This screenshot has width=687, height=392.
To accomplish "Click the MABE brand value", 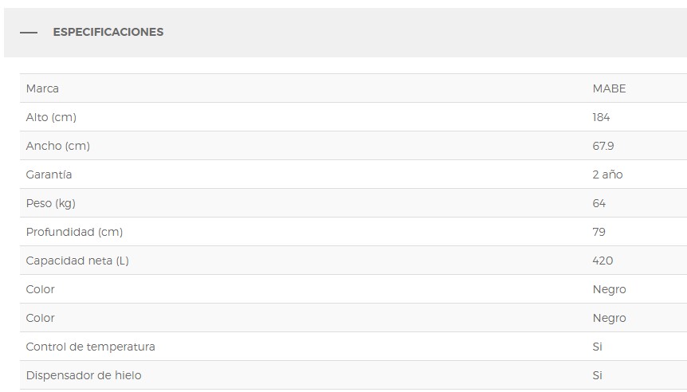I will point(609,88).
